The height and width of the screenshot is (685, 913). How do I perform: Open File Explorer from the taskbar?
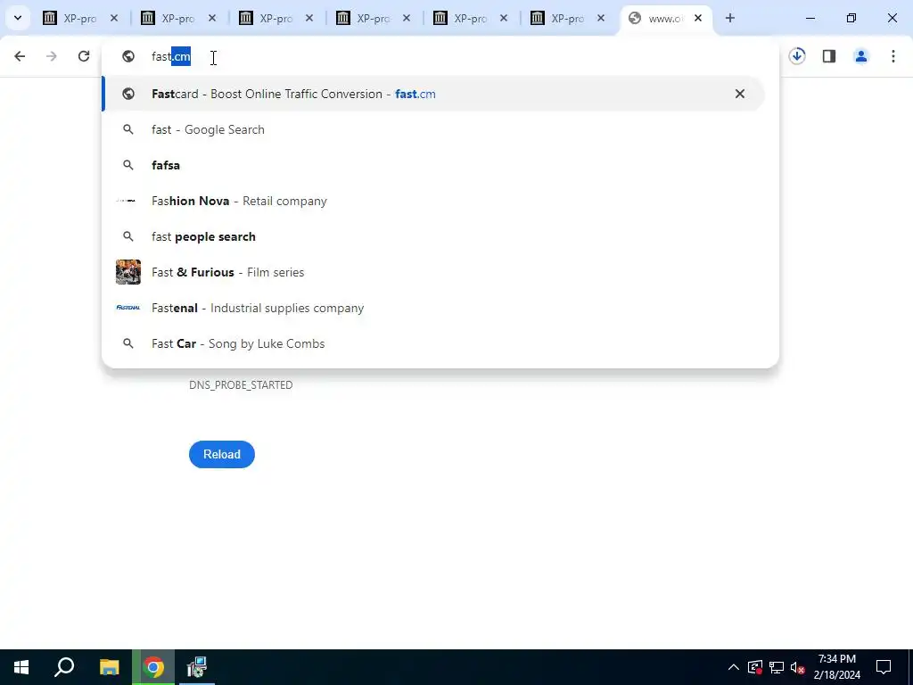click(110, 667)
